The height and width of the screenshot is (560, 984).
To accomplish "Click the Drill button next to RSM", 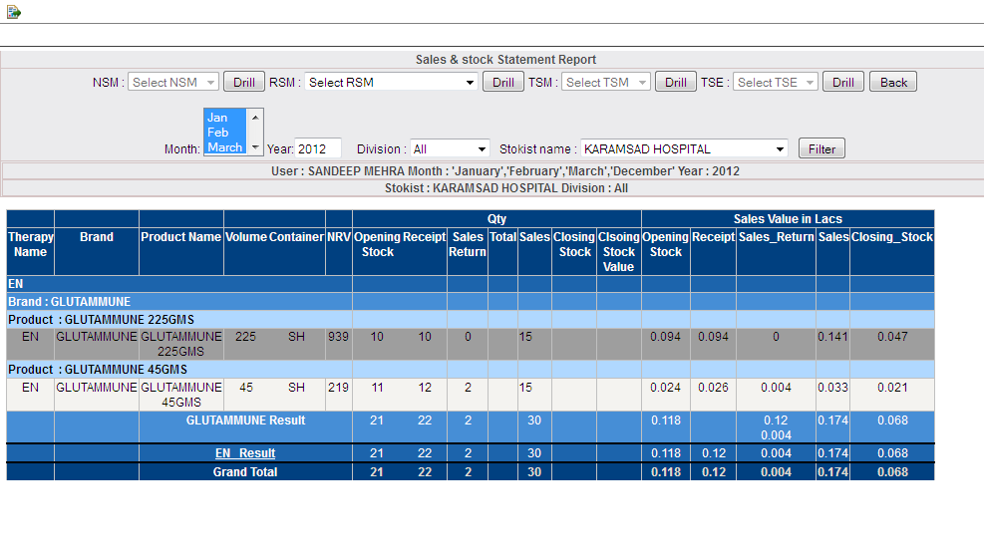I will (503, 82).
